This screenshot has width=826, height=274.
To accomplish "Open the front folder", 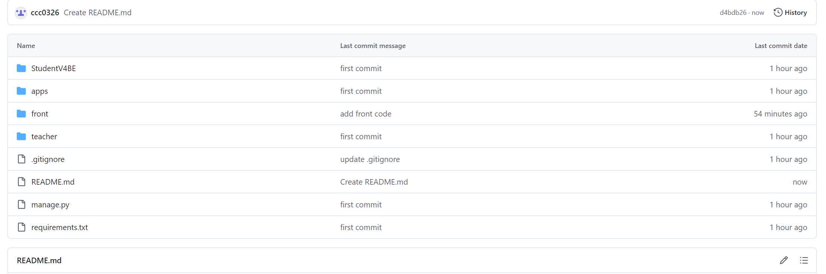I will coord(40,114).
